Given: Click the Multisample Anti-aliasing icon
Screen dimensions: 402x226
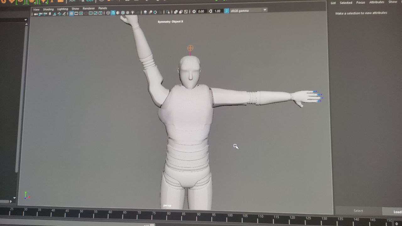Looking at the screenshot, I should pos(155,12).
